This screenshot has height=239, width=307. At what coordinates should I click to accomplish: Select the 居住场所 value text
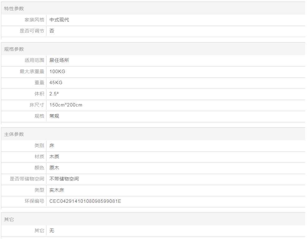coord(59,60)
